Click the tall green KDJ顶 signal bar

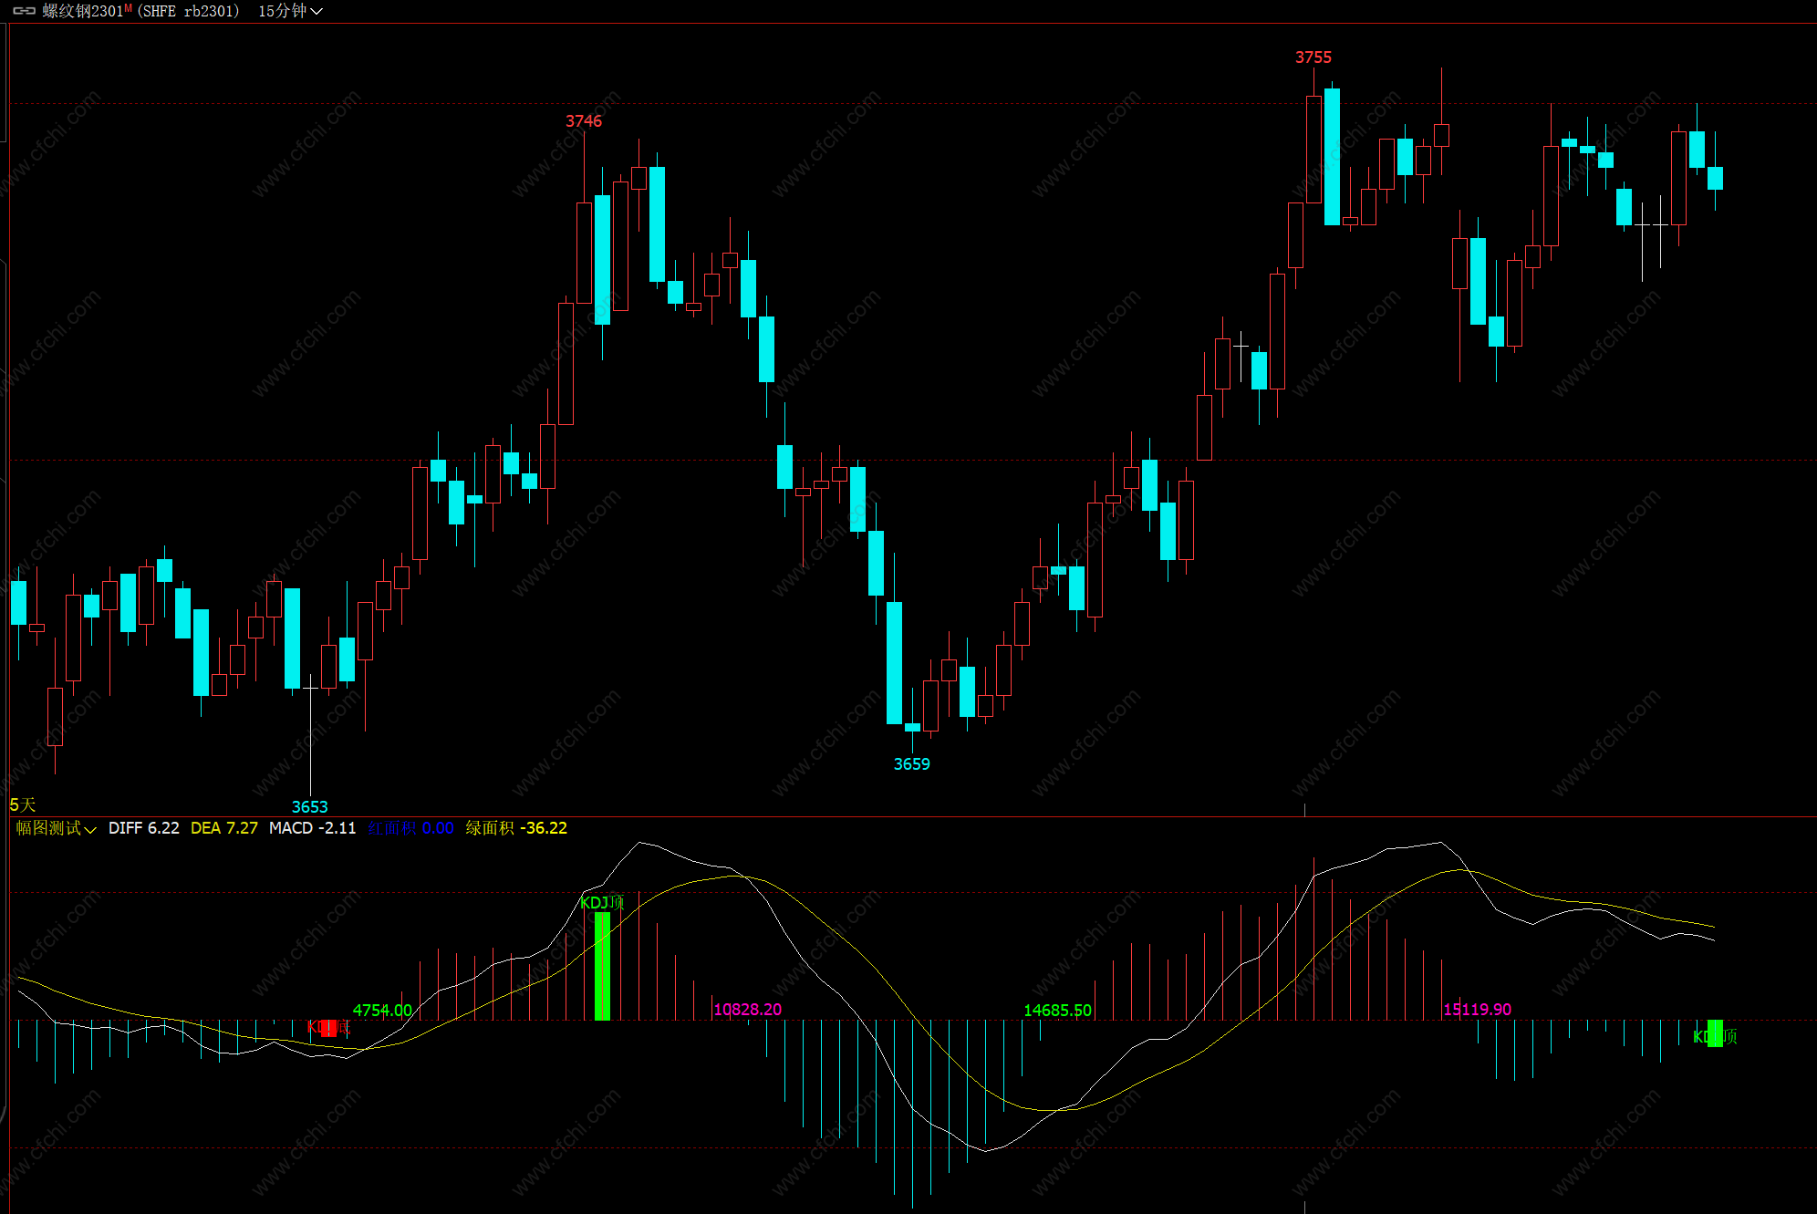pyautogui.click(x=602, y=967)
